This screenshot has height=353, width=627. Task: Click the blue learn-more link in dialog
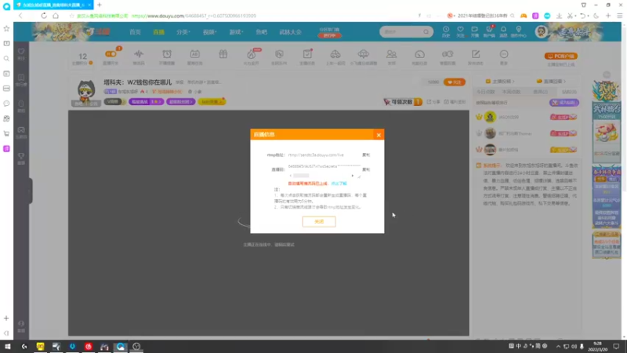pos(339,184)
